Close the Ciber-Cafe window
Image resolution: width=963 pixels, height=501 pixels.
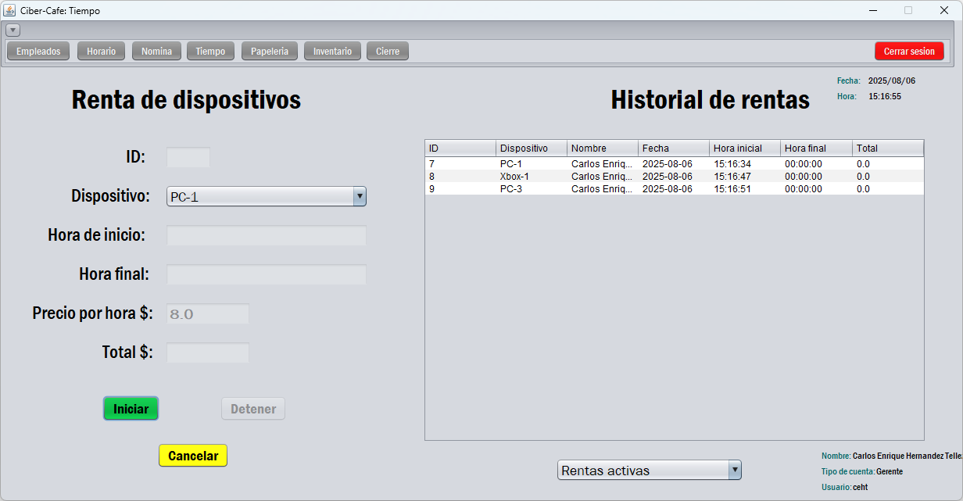click(944, 10)
